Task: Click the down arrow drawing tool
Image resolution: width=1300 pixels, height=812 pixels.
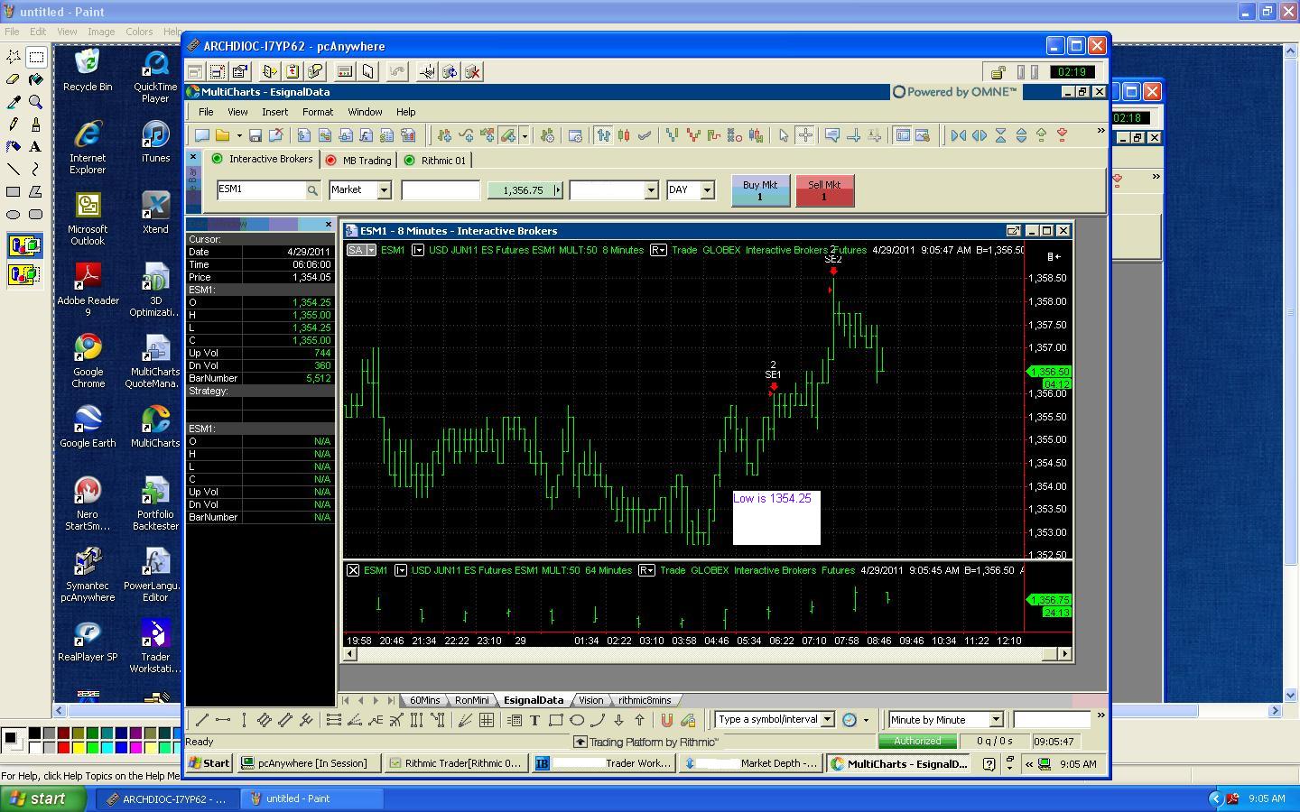Action: click(x=618, y=720)
